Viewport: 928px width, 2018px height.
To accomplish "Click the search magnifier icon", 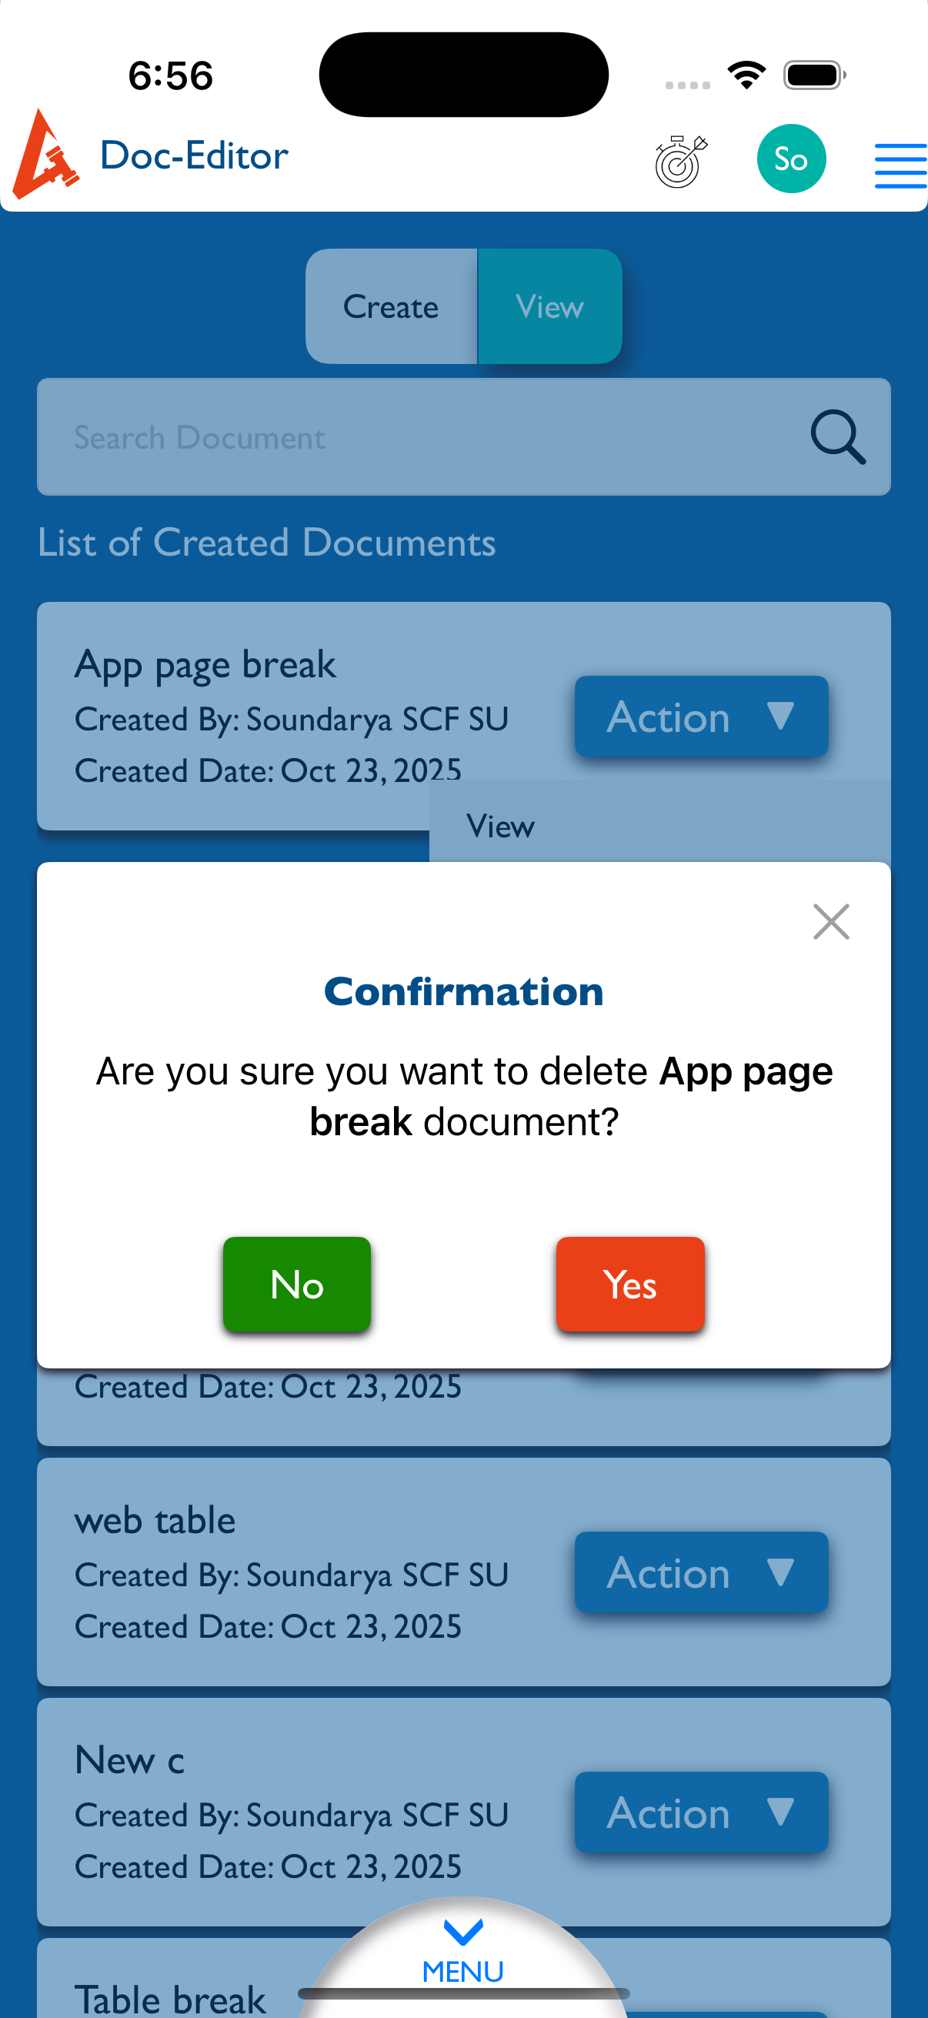I will (837, 437).
